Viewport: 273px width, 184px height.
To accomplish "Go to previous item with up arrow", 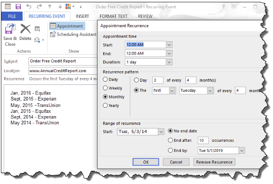I will point(50,6).
